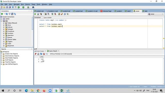Click the volume icon in system tray

pyautogui.click(x=140, y=91)
